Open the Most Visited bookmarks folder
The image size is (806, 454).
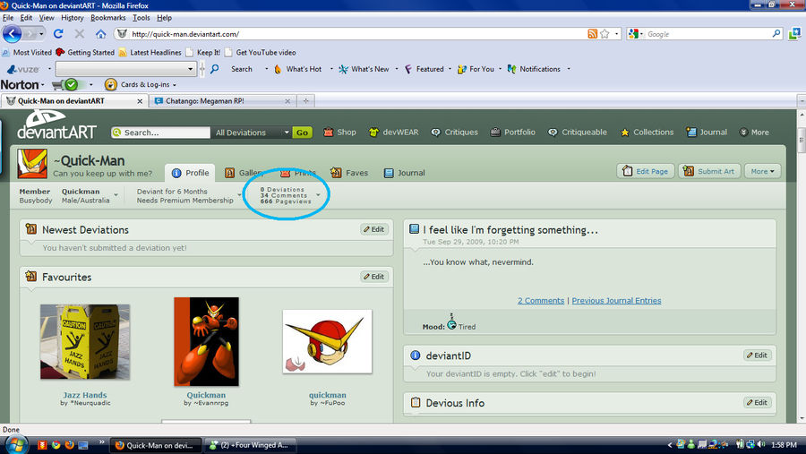coord(27,53)
